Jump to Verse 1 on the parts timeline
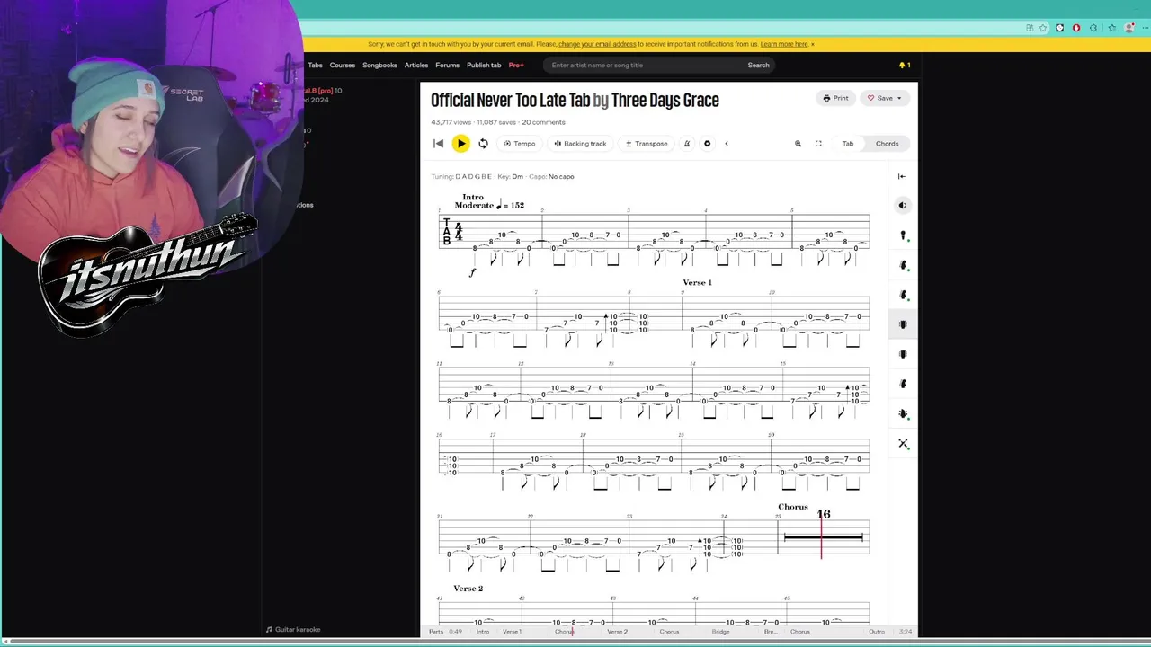The height and width of the screenshot is (647, 1151). (512, 632)
